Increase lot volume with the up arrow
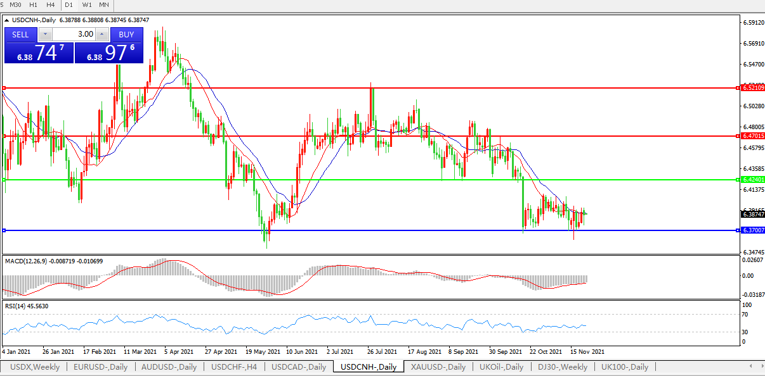 point(102,34)
